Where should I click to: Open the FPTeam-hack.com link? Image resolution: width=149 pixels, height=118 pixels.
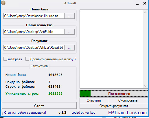tap(127, 113)
